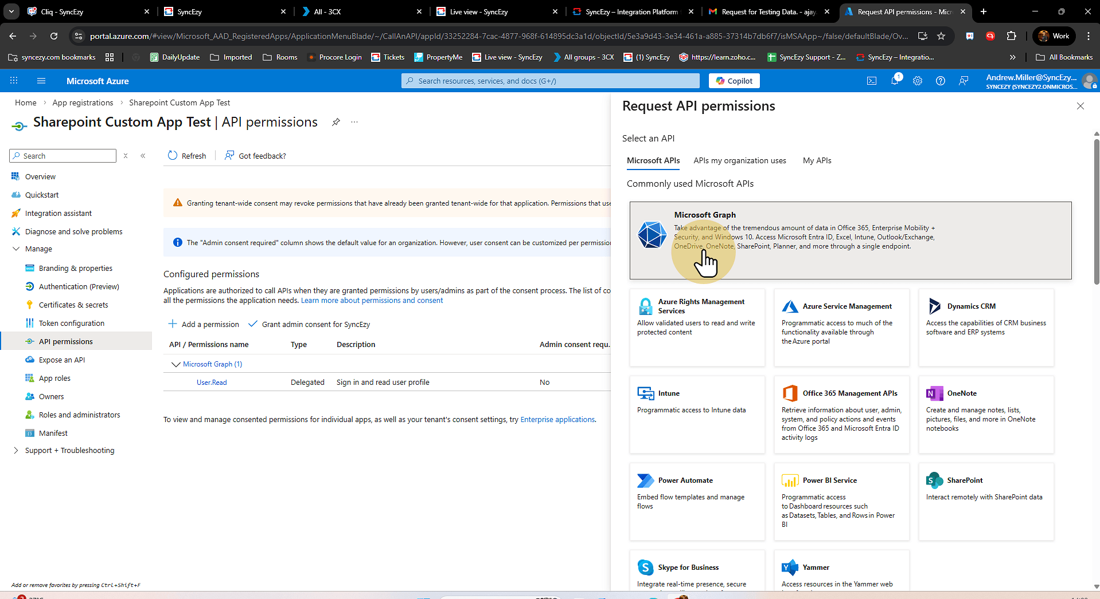Open the Azure Cloud Shell icon
This screenshot has width=1100, height=599.
(872, 81)
